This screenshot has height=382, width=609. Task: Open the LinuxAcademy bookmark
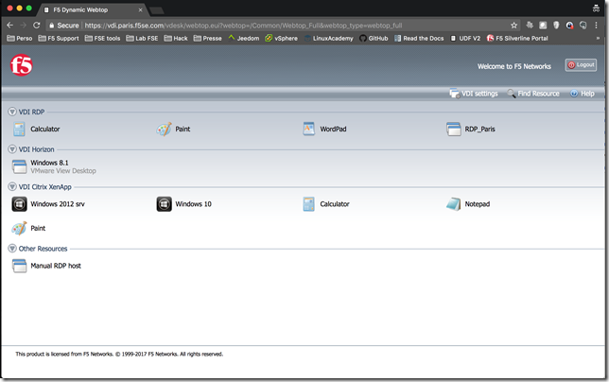click(x=328, y=38)
